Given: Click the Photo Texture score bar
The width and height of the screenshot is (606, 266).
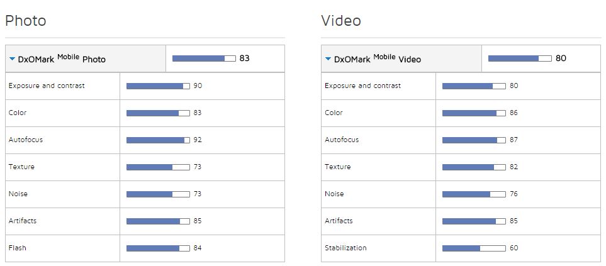Looking at the screenshot, I should pyautogui.click(x=158, y=167).
